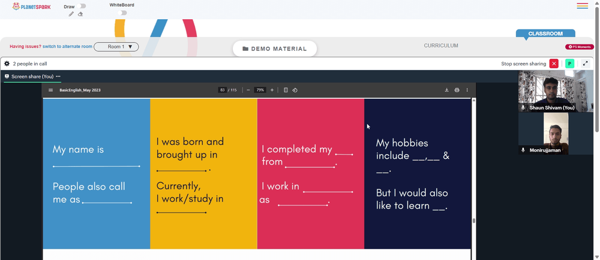Download the PDF document
The image size is (600, 260).
click(446, 90)
